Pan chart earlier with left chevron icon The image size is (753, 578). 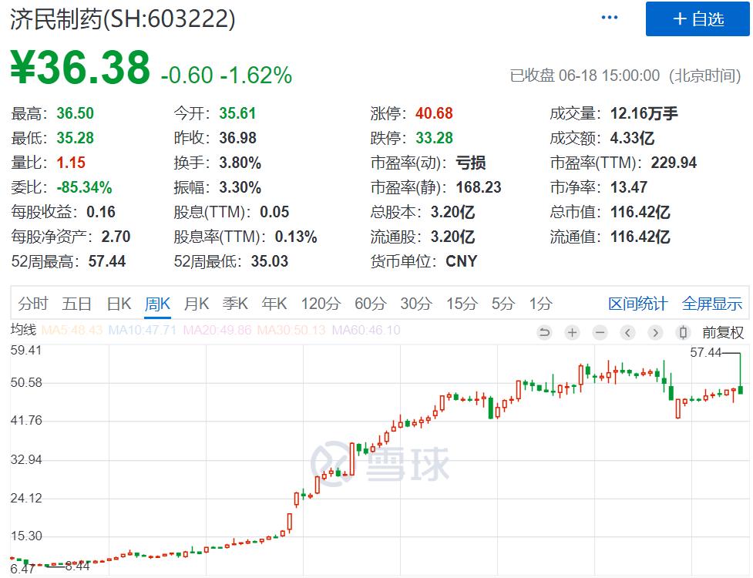click(628, 331)
